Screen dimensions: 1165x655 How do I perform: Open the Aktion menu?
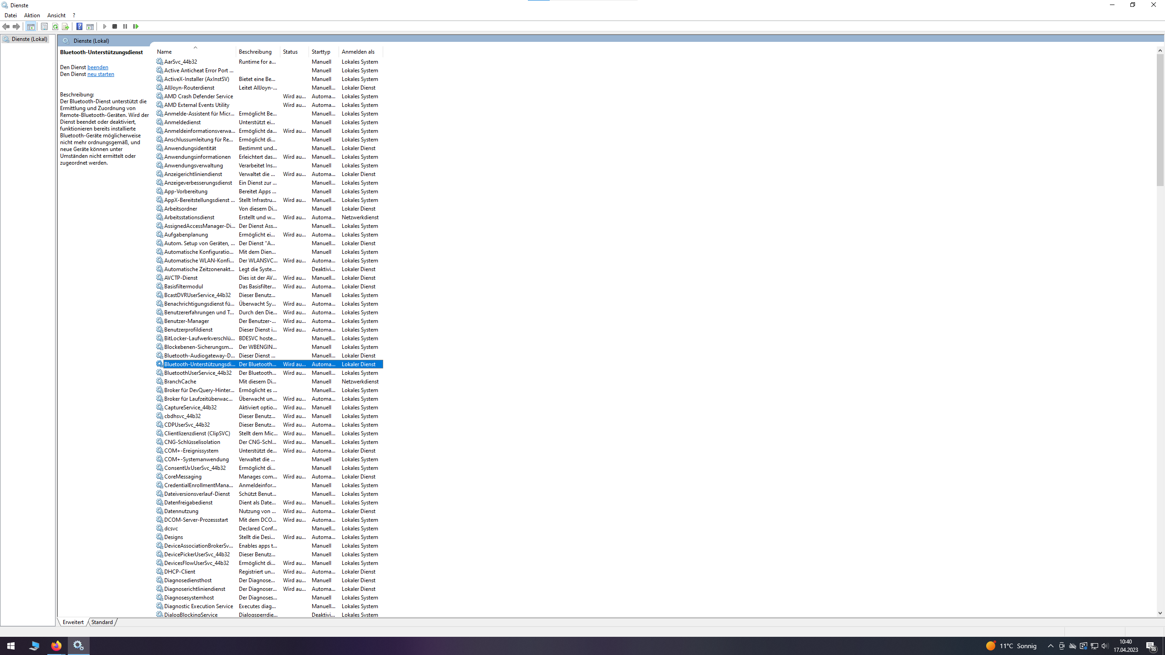pyautogui.click(x=32, y=15)
